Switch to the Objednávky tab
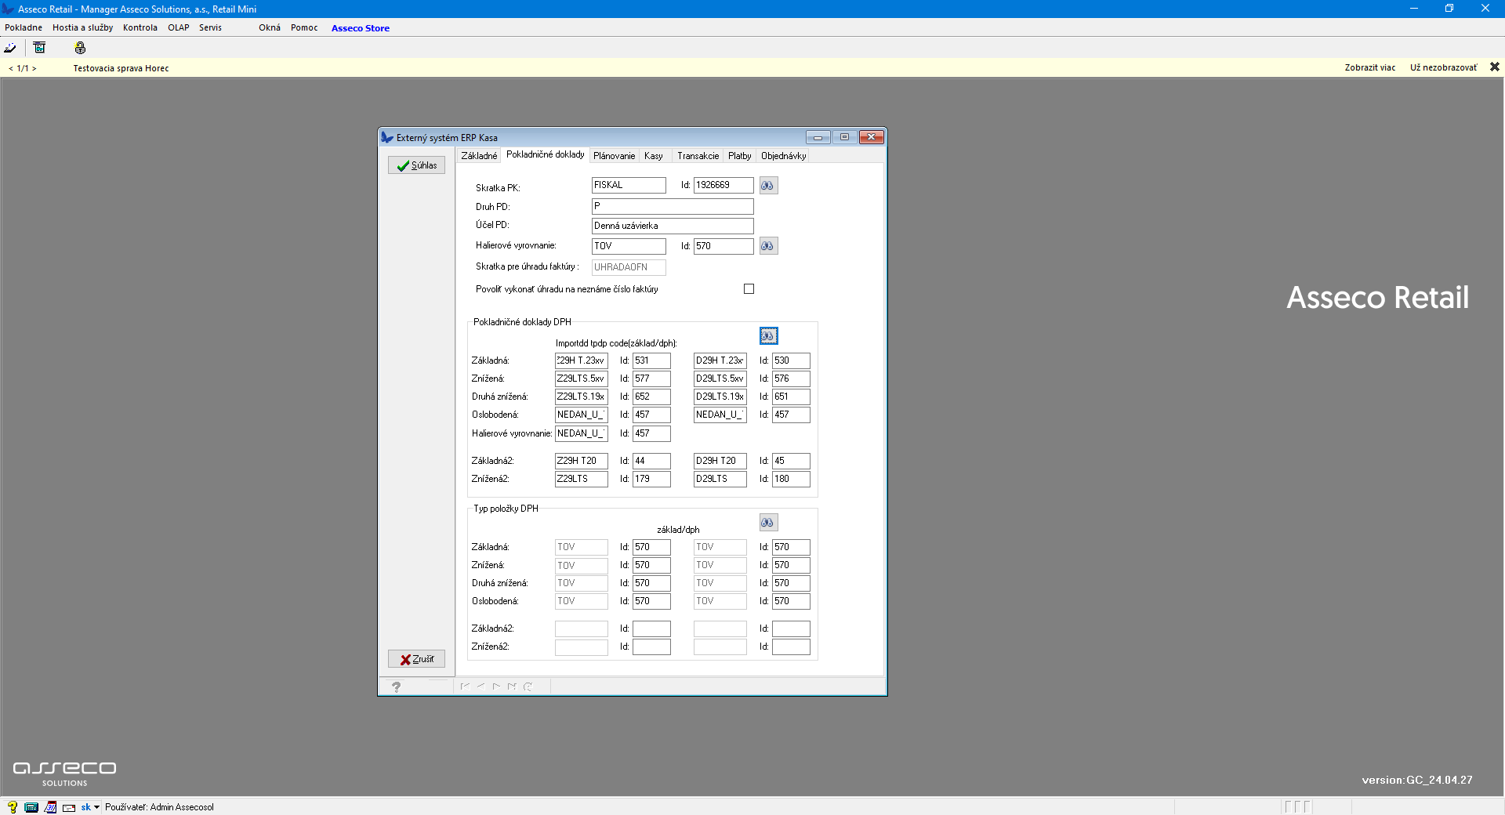This screenshot has width=1505, height=815. coord(783,156)
